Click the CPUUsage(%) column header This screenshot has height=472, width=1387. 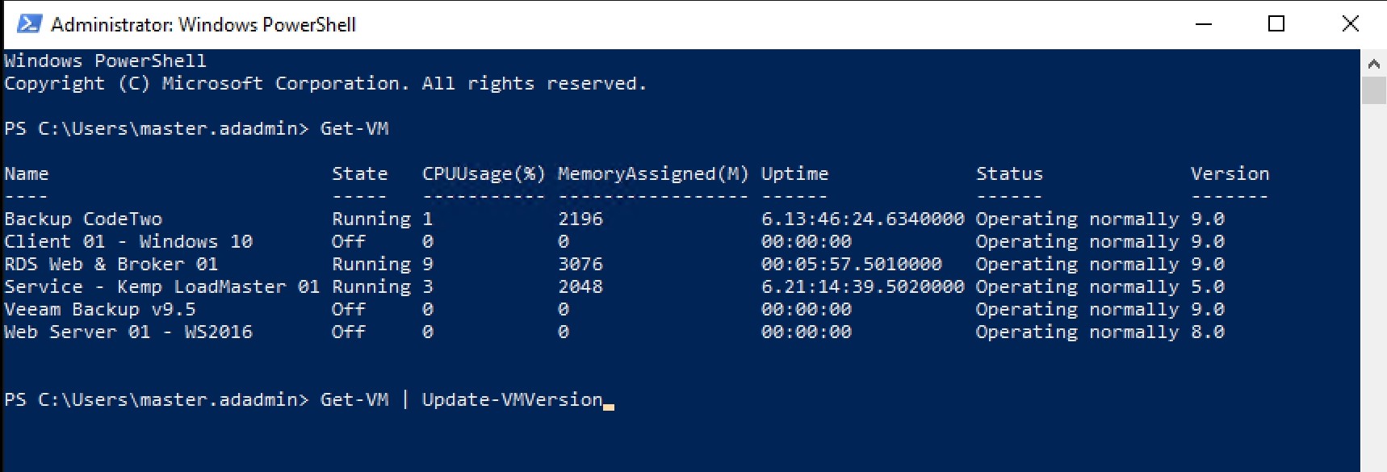tap(484, 173)
